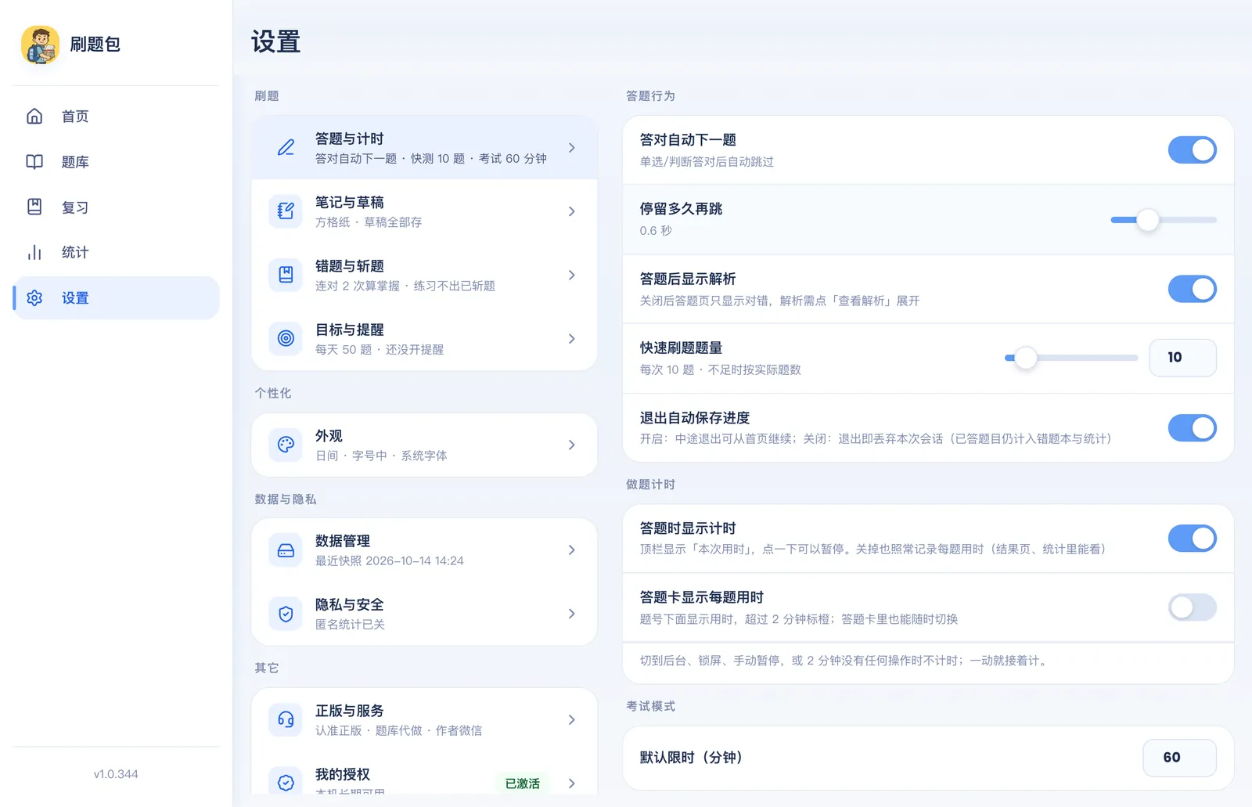Click the disk drive icon for 数据管理

tap(286, 550)
